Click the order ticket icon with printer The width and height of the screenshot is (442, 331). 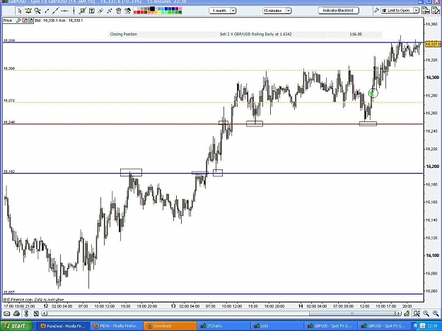(x=426, y=11)
